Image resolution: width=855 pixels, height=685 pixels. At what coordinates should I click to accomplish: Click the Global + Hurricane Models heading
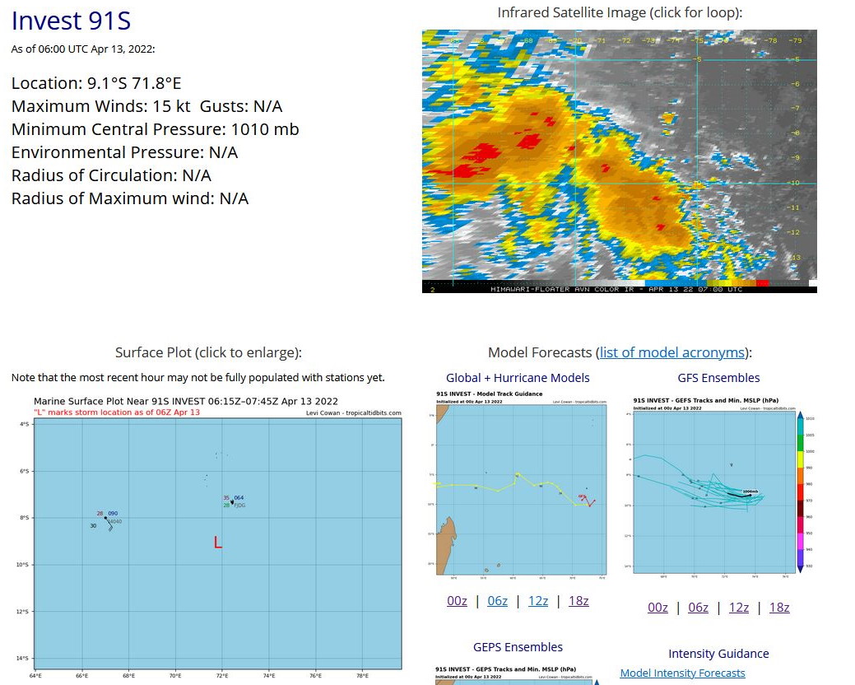[518, 378]
